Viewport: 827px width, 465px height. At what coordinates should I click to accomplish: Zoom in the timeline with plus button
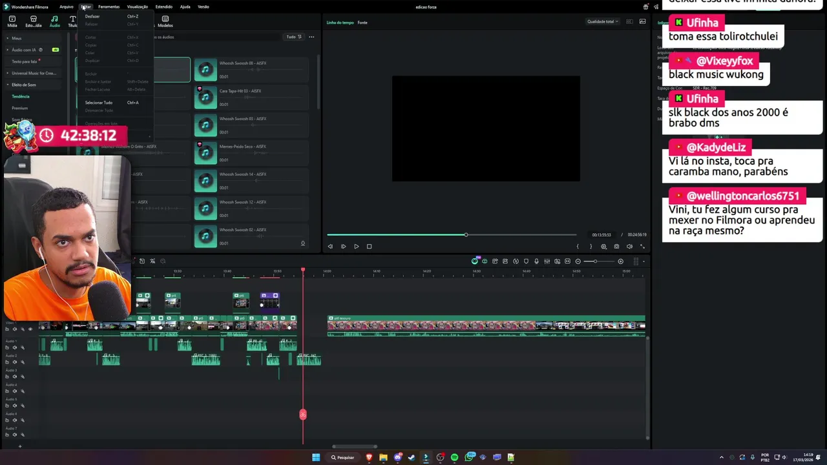pyautogui.click(x=620, y=261)
